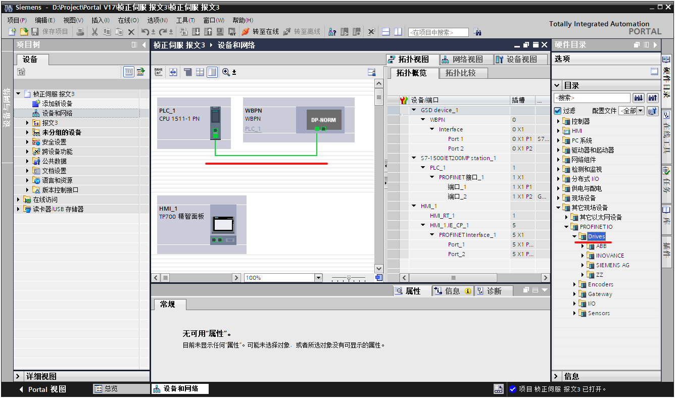
Task: Click the Zoom magnifier icon in topology toolbar
Action: point(226,72)
